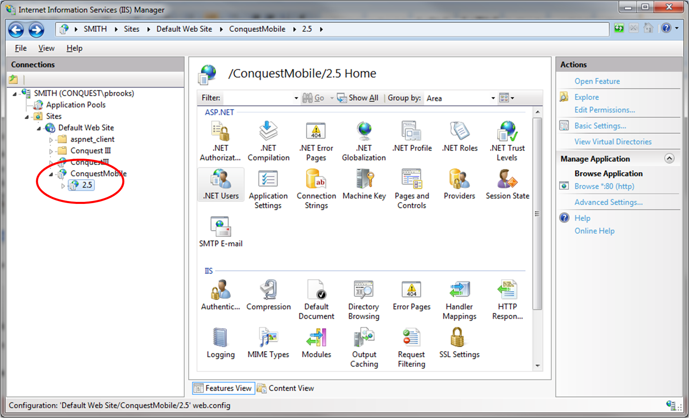Viewport: 689px width, 418px height.
Task: Collapse the Sites tree node
Action: (x=27, y=117)
